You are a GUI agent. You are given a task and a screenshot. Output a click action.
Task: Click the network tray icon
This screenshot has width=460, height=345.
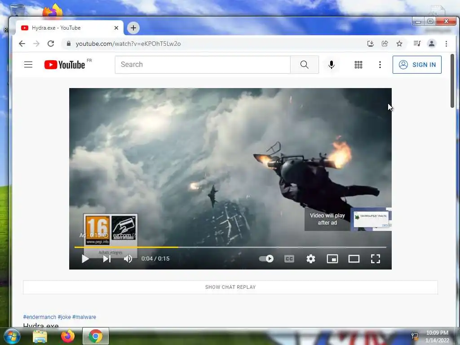pyautogui.click(x=415, y=336)
